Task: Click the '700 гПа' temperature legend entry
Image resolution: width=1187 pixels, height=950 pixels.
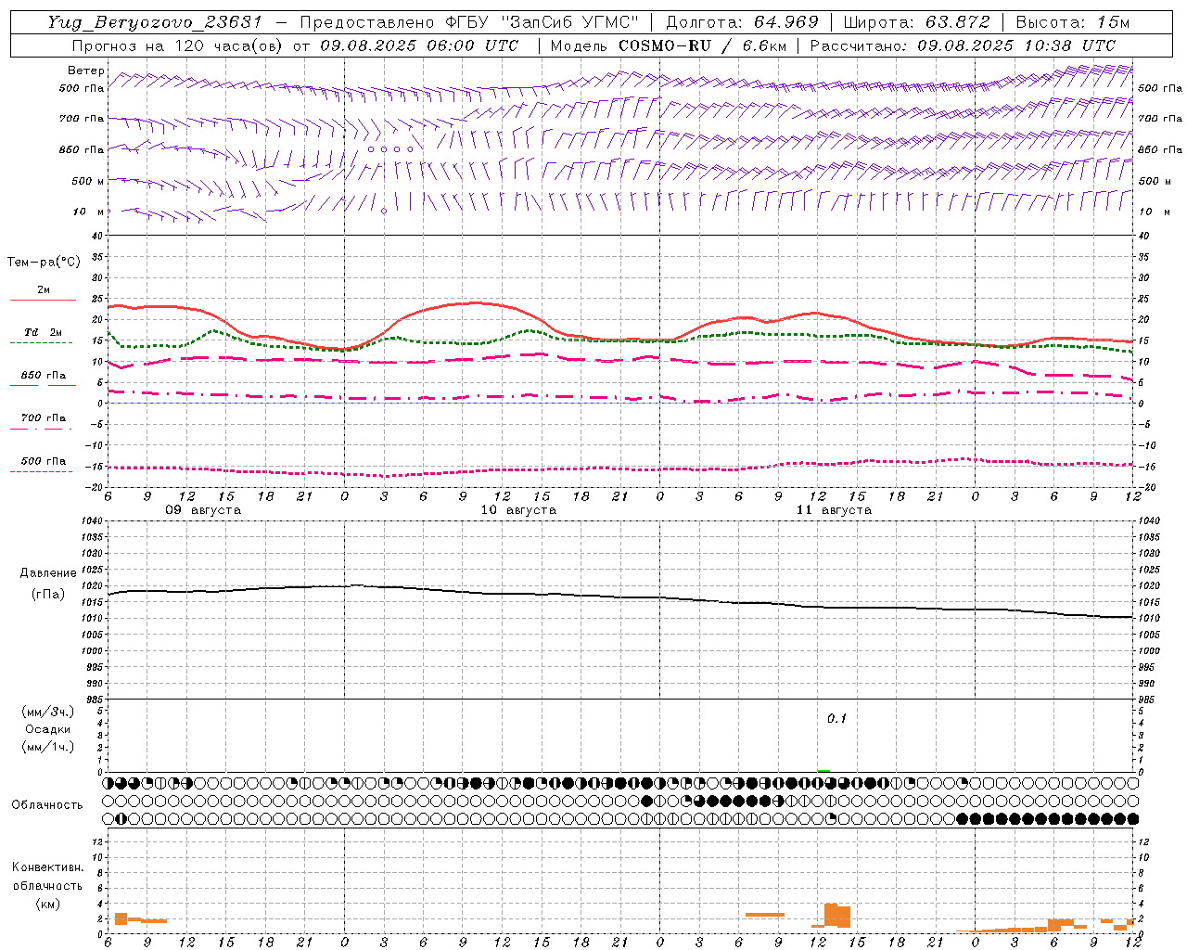Action: coord(43,418)
